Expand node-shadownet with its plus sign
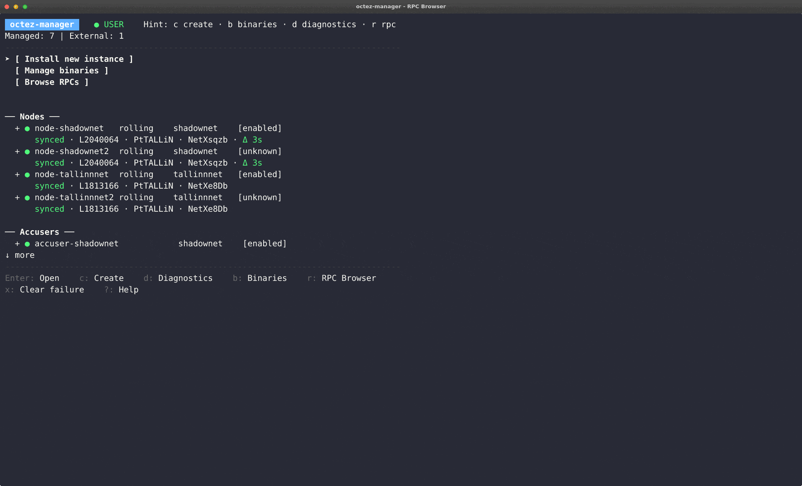The width and height of the screenshot is (802, 486). tap(17, 129)
